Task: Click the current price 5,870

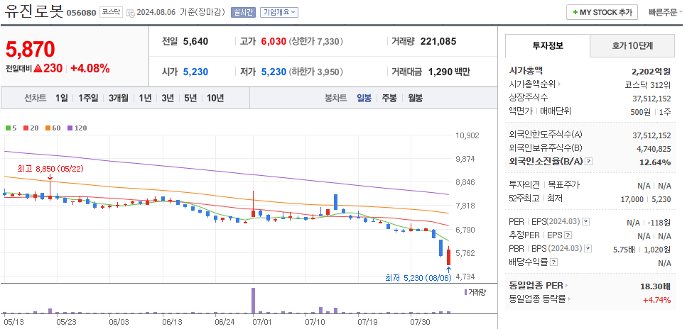Action: (x=31, y=50)
